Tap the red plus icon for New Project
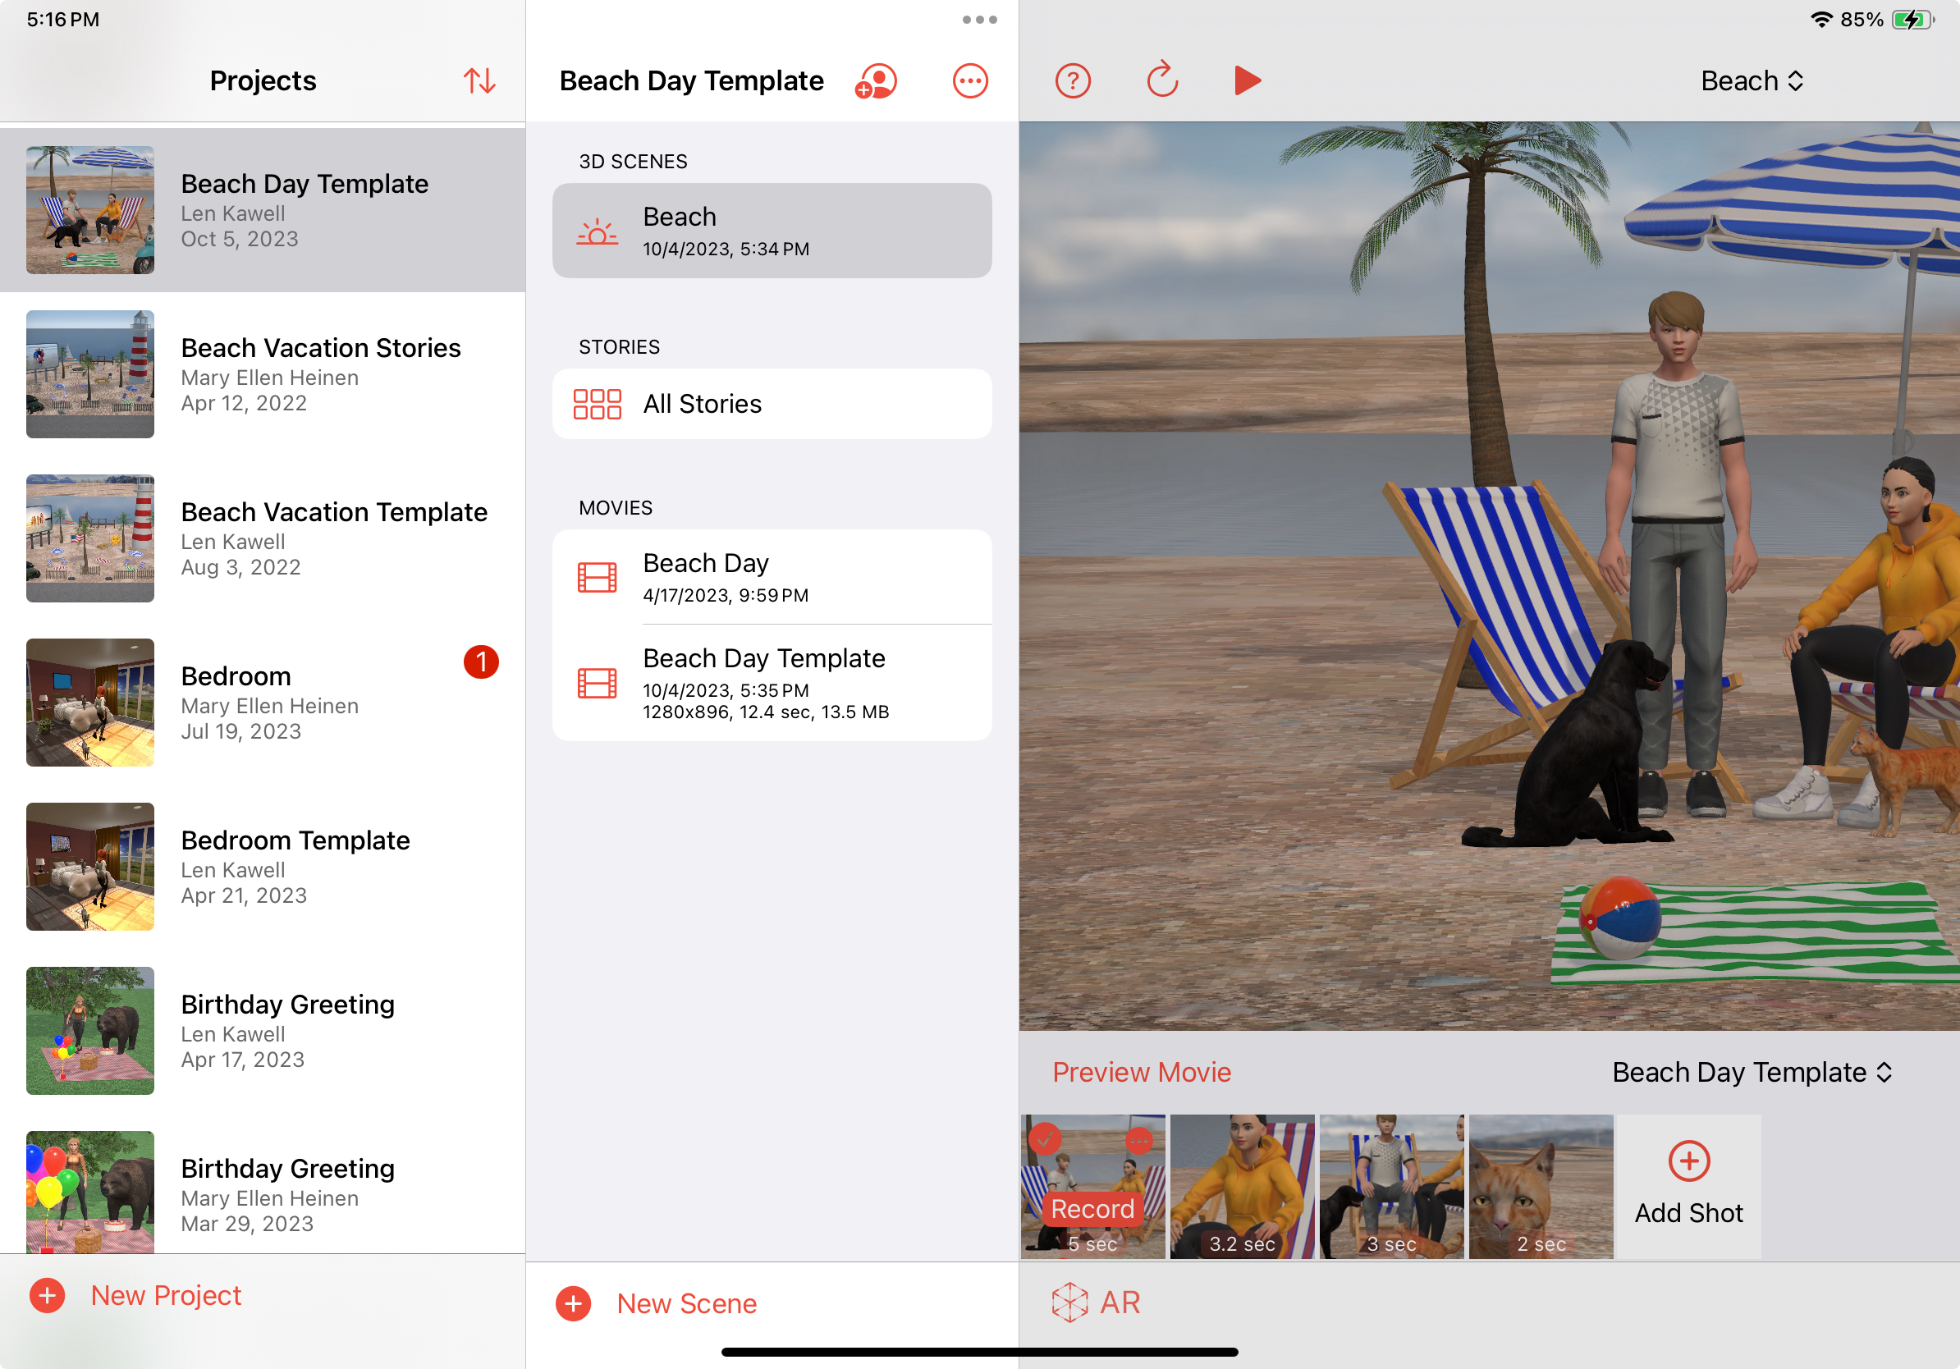1960x1369 pixels. [47, 1295]
